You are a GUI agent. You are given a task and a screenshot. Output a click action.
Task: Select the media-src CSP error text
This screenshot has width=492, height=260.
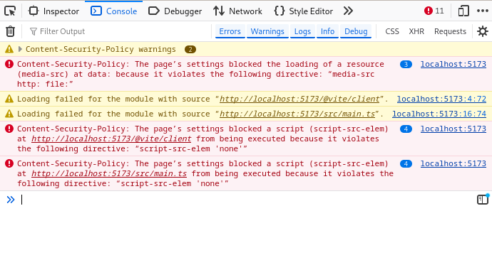coord(200,74)
